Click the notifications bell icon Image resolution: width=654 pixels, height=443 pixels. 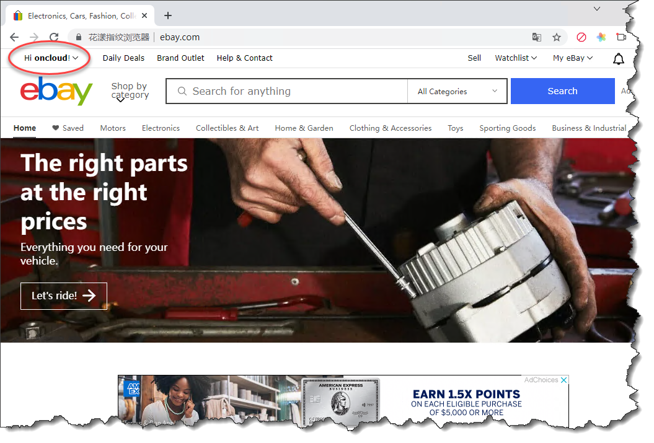(618, 59)
